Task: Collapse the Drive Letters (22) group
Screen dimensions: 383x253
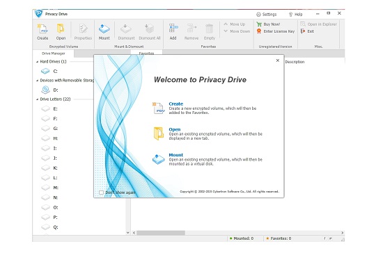Action: [x=38, y=99]
